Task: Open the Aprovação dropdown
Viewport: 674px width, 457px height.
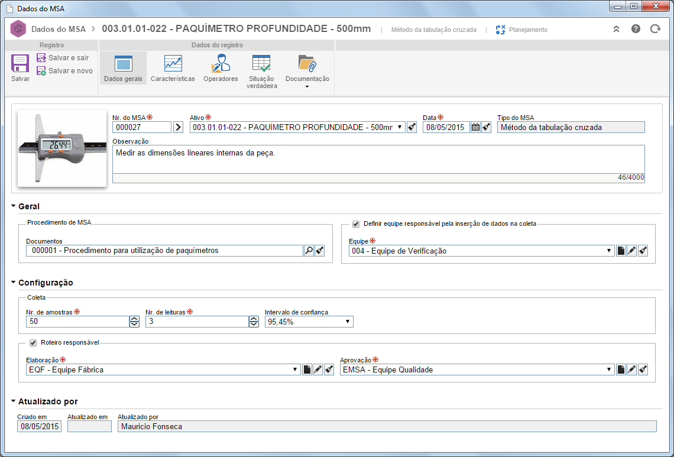Action: click(x=608, y=370)
